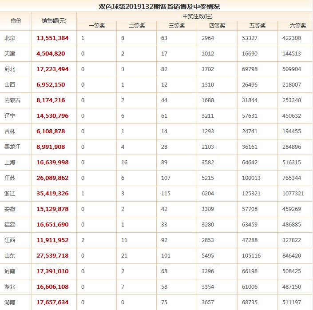Click 北京 sixth-prize count 422300
Screen dimensions: 313x310
click(292, 38)
